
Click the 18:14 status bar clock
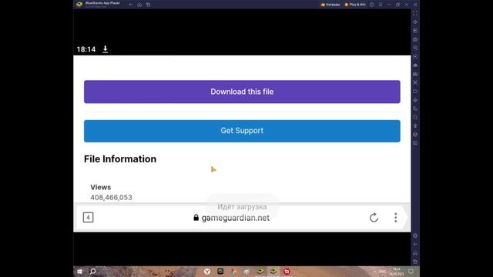click(86, 49)
